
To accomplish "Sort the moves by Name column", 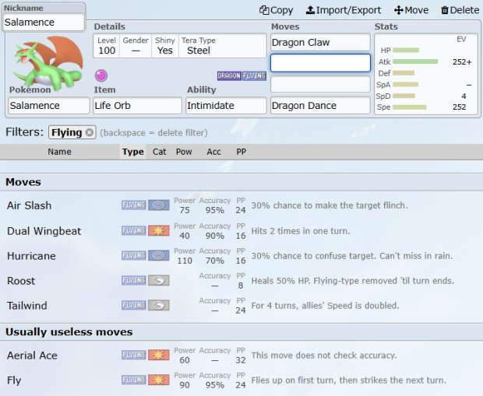I will [59, 152].
